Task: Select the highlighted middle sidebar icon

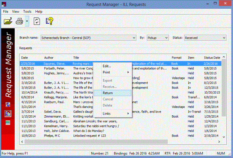Action: click(8, 113)
